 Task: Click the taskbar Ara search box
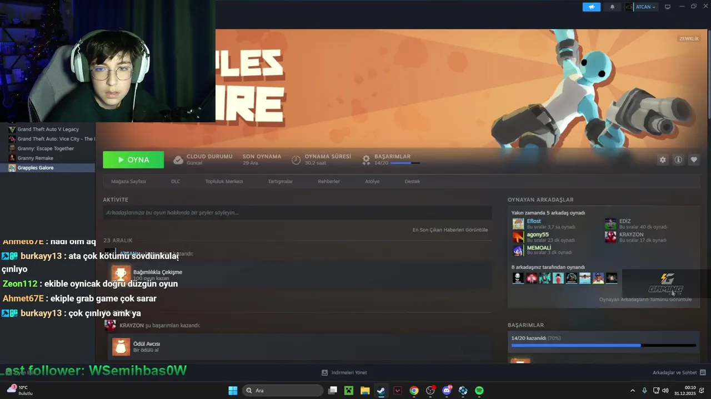click(x=283, y=390)
